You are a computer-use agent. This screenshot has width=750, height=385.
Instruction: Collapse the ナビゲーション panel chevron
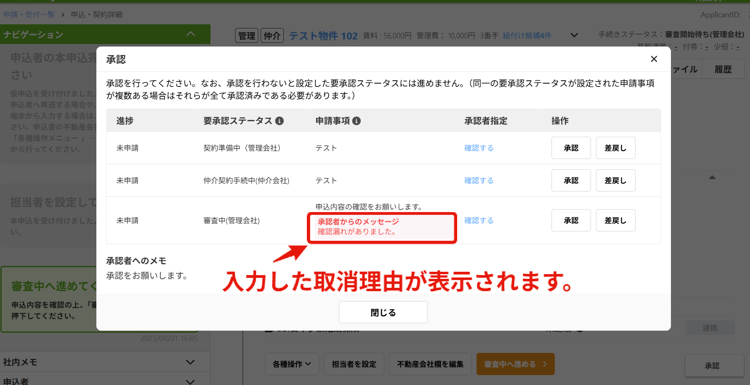pos(191,34)
